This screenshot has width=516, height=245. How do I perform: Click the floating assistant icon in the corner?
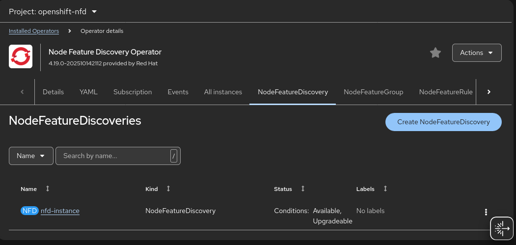coord(502,228)
